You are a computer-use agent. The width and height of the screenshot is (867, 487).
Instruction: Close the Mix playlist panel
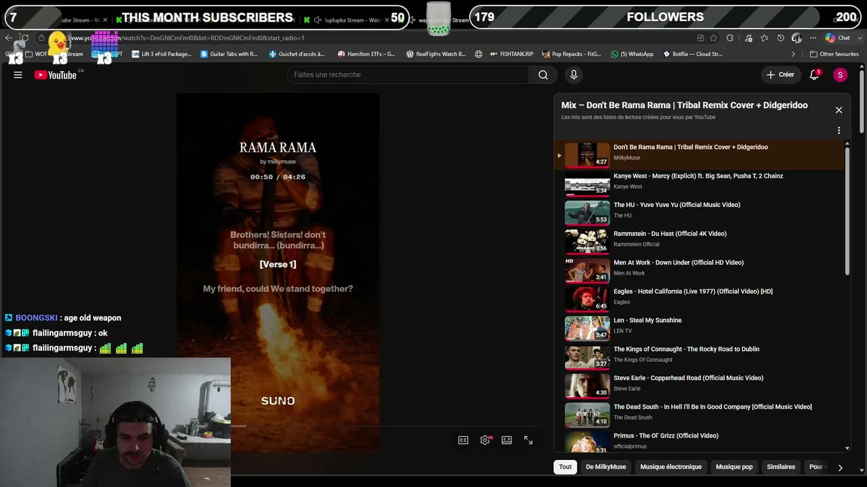[839, 110]
